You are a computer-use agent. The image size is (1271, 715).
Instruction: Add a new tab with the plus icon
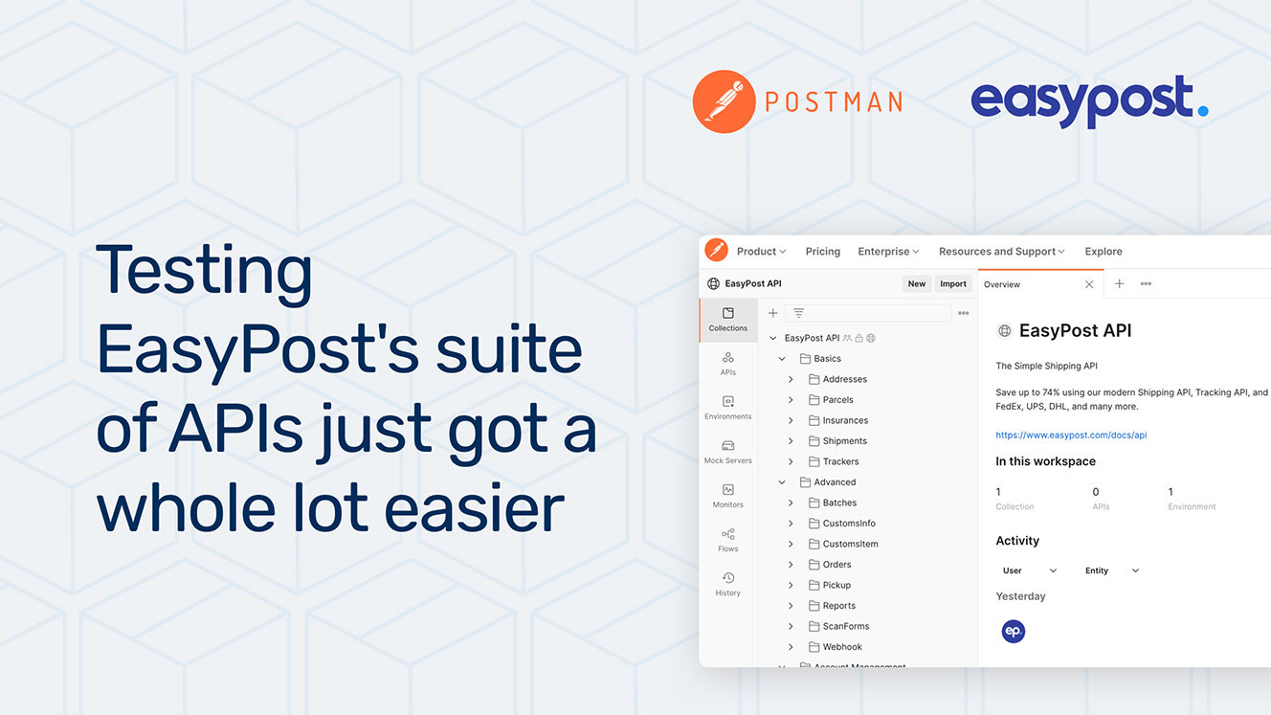tap(1119, 284)
